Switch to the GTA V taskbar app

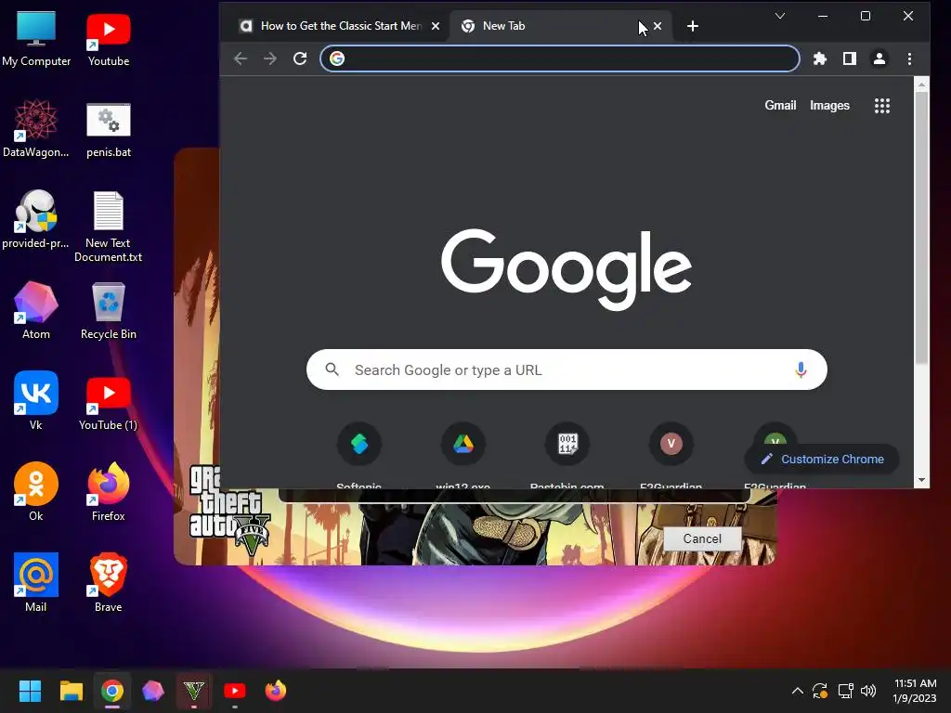(x=193, y=691)
